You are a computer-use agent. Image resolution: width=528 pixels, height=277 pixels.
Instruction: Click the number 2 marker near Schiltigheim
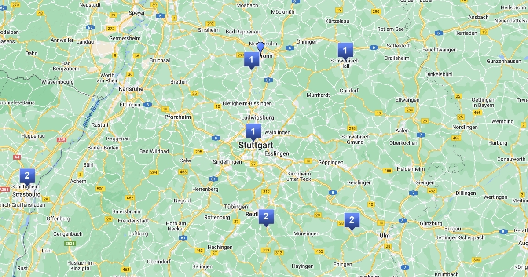pyautogui.click(x=27, y=176)
